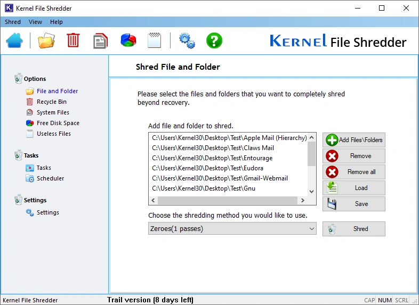Click the Home icon in toolbar
419x305 pixels.
[15, 40]
